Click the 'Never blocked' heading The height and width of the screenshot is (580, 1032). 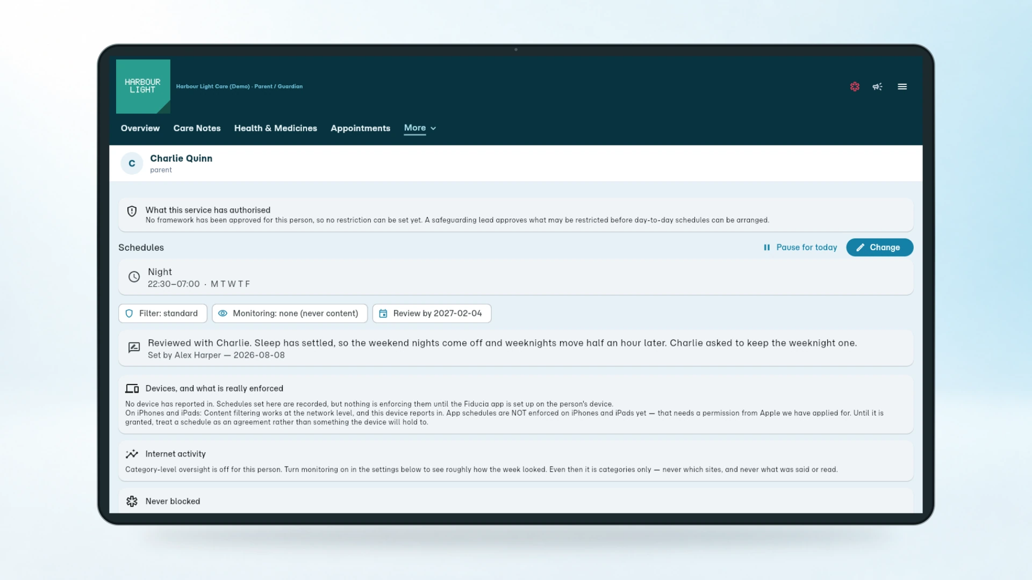click(x=173, y=502)
